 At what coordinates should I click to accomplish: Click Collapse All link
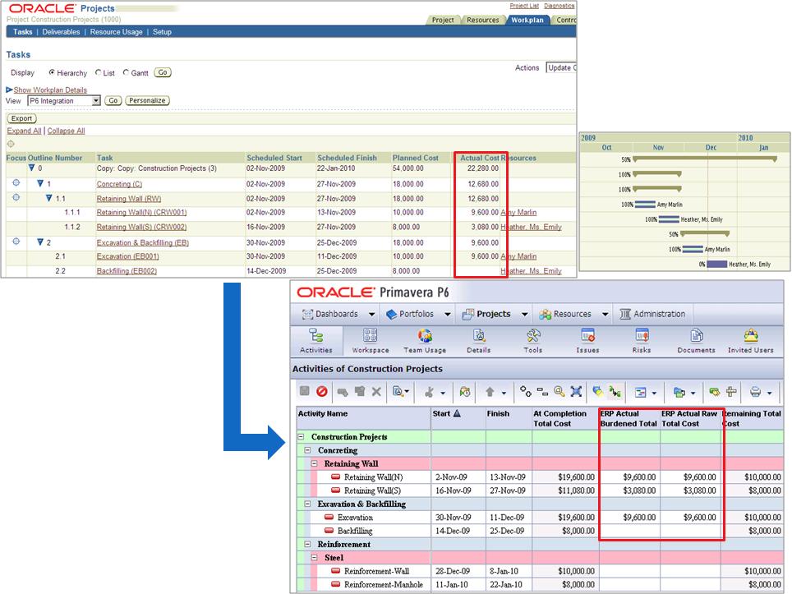(x=67, y=131)
